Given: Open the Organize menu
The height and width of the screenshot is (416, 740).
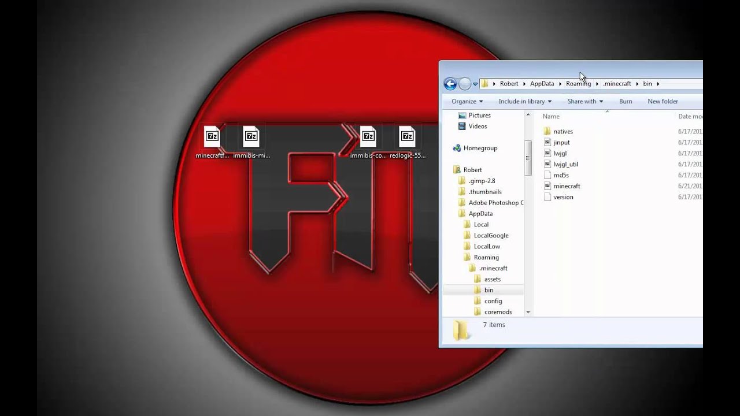Looking at the screenshot, I should pyautogui.click(x=467, y=101).
